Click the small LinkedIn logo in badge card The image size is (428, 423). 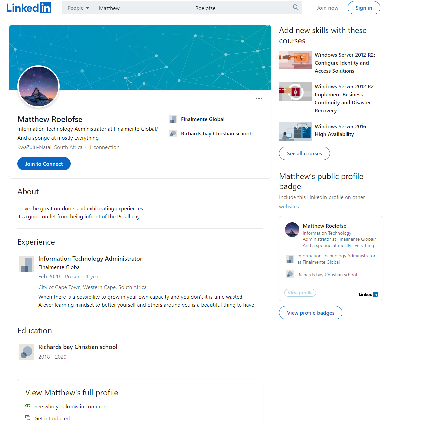(x=368, y=294)
